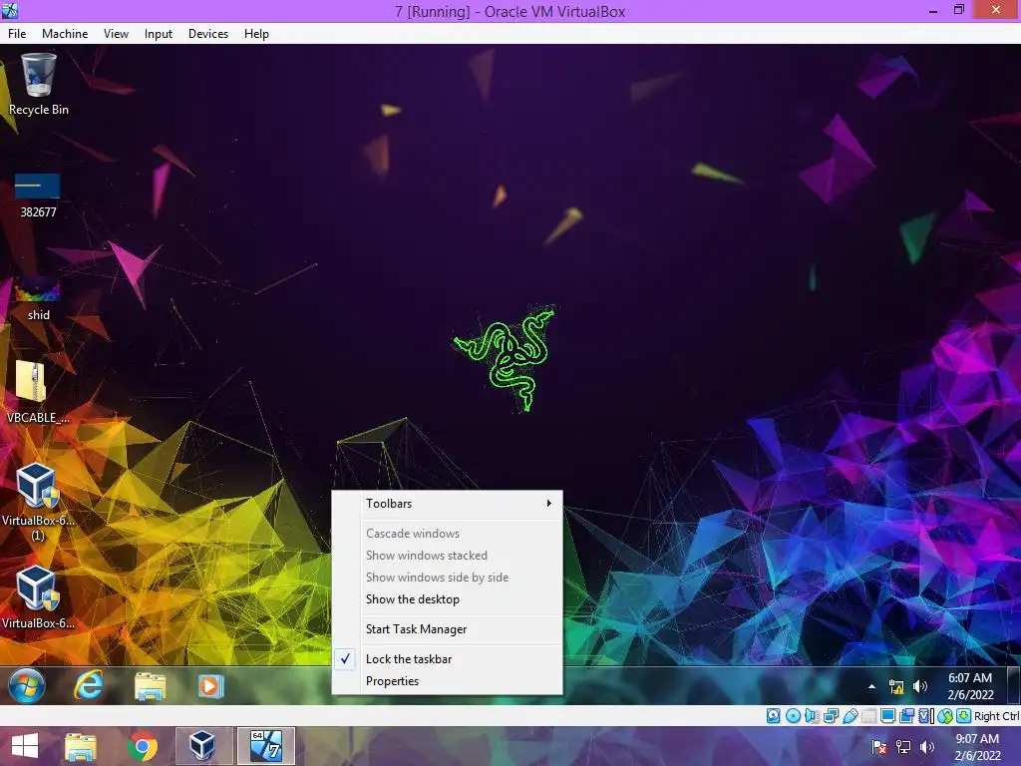The image size is (1021, 766).
Task: Launch Google Chrome from host taskbar
Action: pyautogui.click(x=143, y=746)
